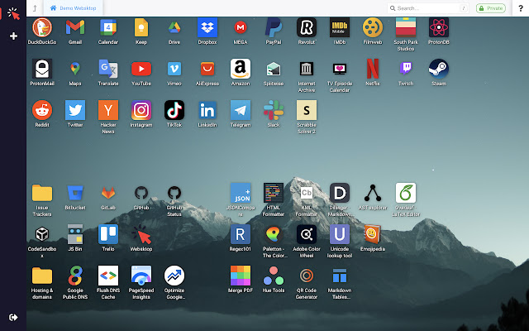Open the Netflix shortcut

(x=373, y=69)
